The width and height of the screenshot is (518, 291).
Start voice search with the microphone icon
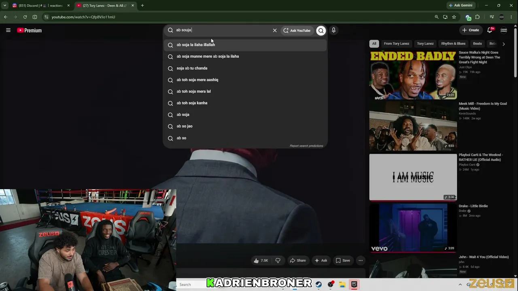click(x=333, y=30)
